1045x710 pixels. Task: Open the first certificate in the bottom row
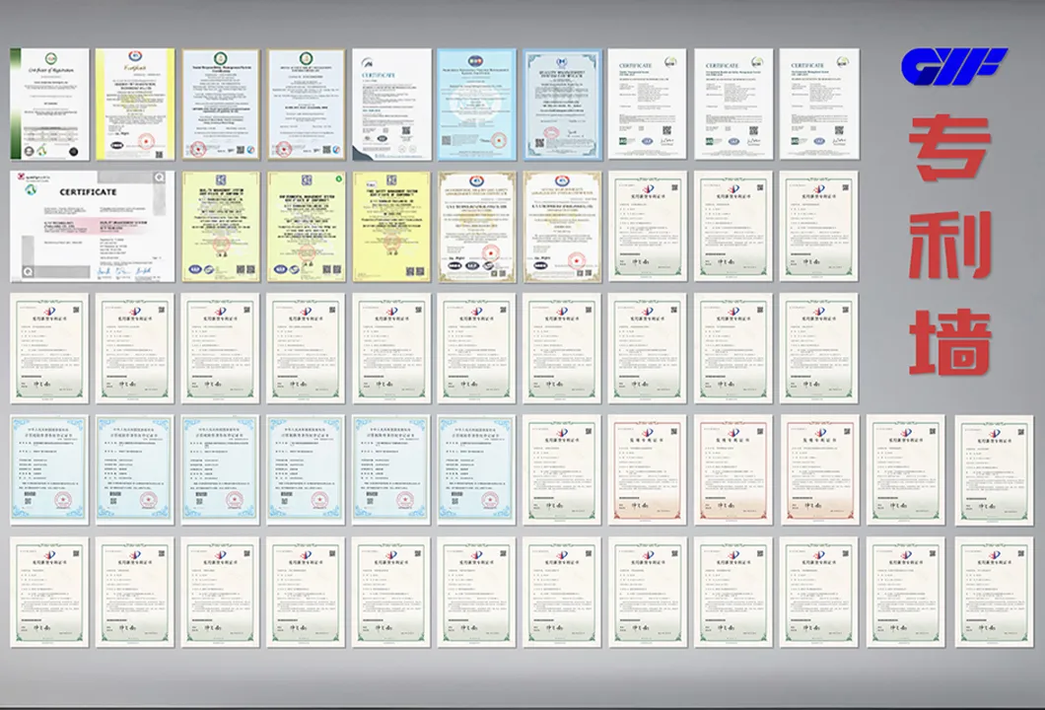coord(49,592)
